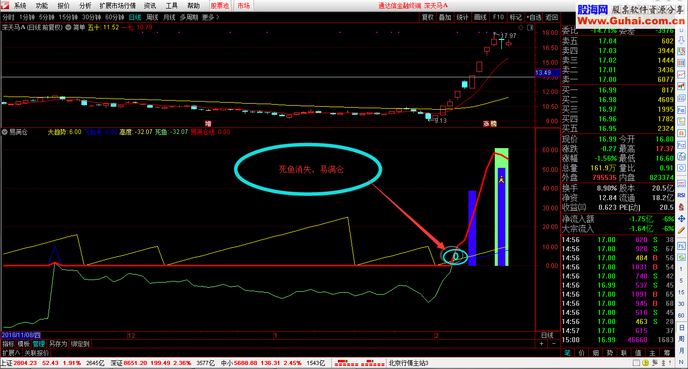Image resolution: width=688 pixels, height=369 pixels.
Task: Click the gear icon beside 易满仓 indicator
Action: pyautogui.click(x=5, y=132)
